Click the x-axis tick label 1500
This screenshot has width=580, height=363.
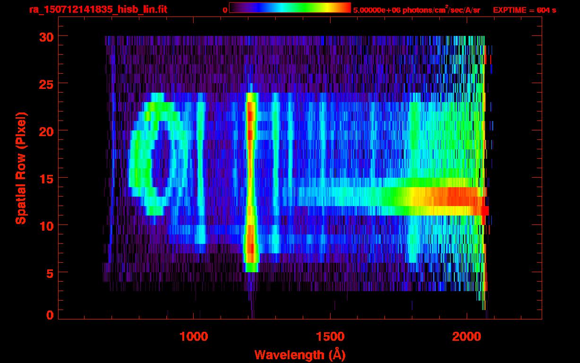click(330, 337)
